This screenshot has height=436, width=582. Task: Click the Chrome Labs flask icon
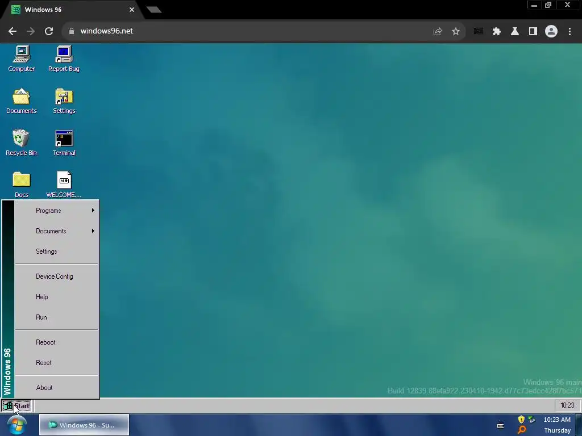[x=515, y=32]
